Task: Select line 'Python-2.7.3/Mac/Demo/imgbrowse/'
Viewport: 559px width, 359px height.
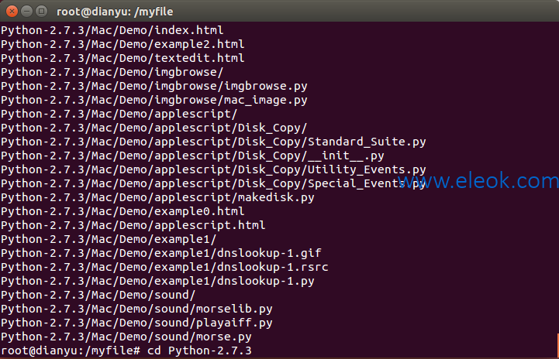Action: tap(112, 72)
